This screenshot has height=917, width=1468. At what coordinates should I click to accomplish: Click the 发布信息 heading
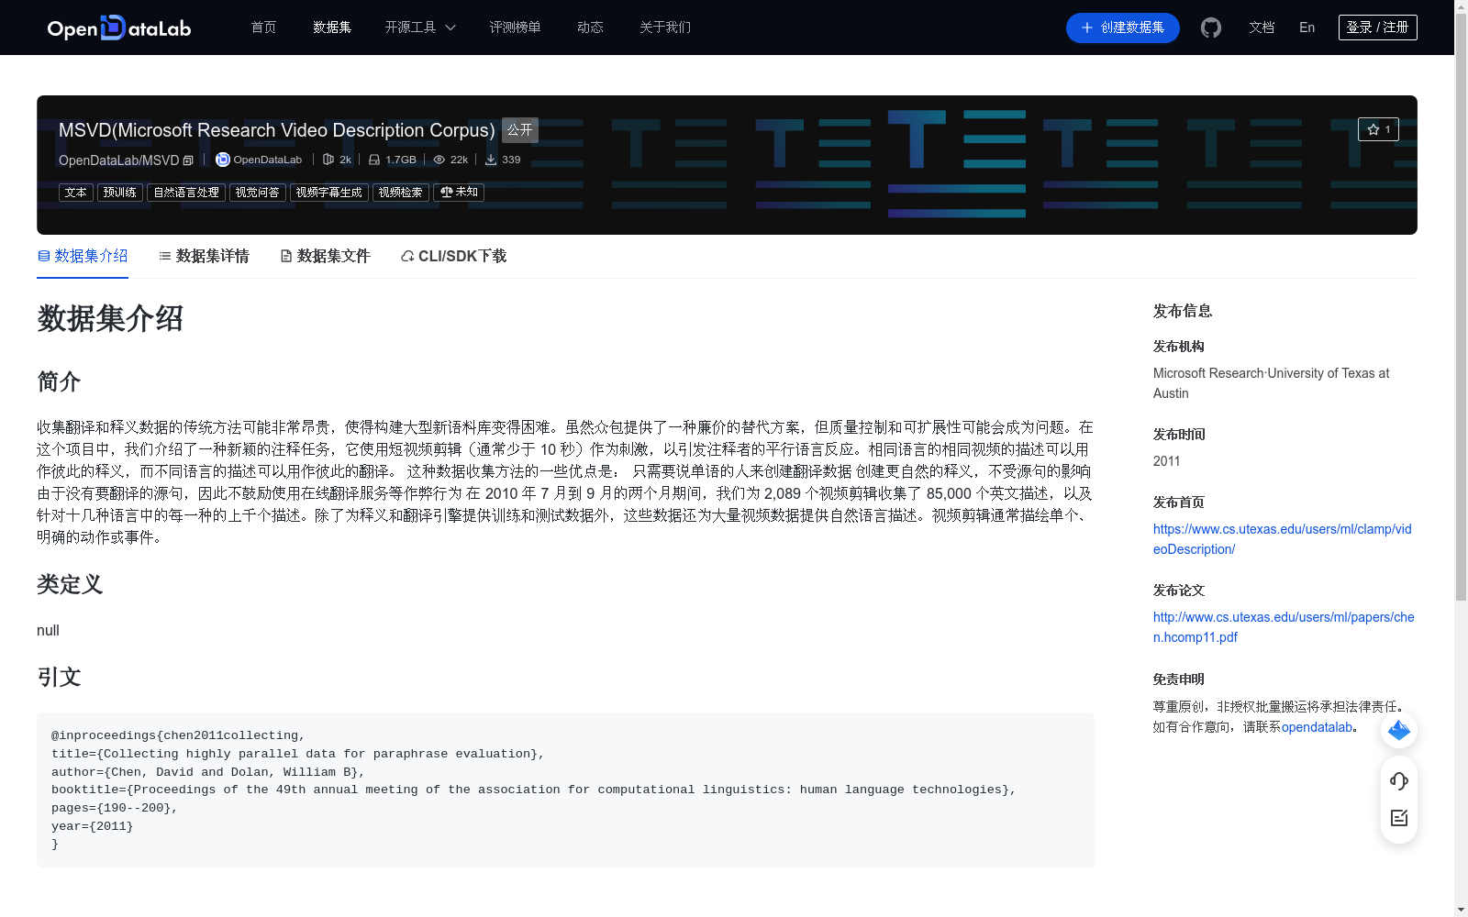[x=1183, y=311]
